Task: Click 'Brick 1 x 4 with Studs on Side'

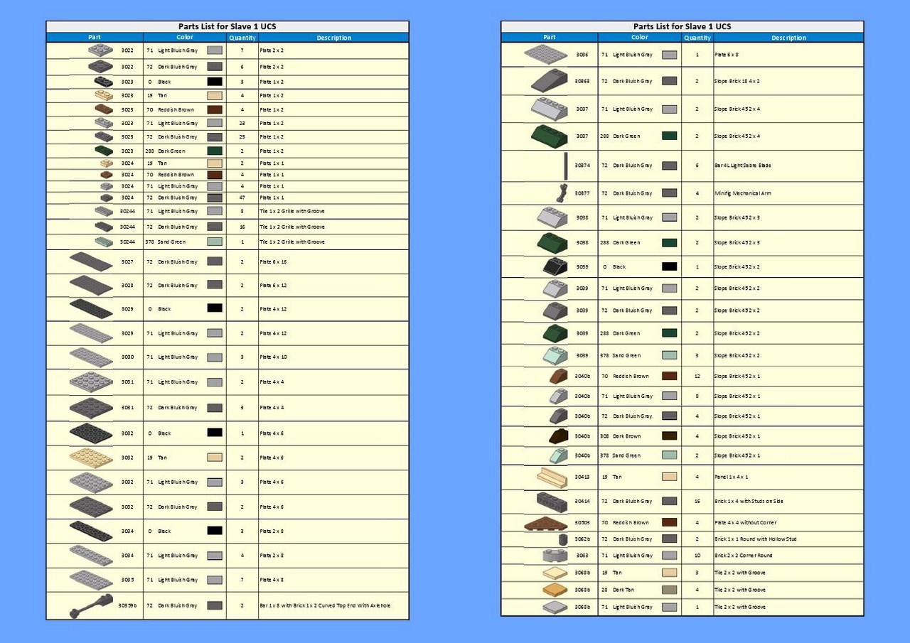Action: pos(748,502)
